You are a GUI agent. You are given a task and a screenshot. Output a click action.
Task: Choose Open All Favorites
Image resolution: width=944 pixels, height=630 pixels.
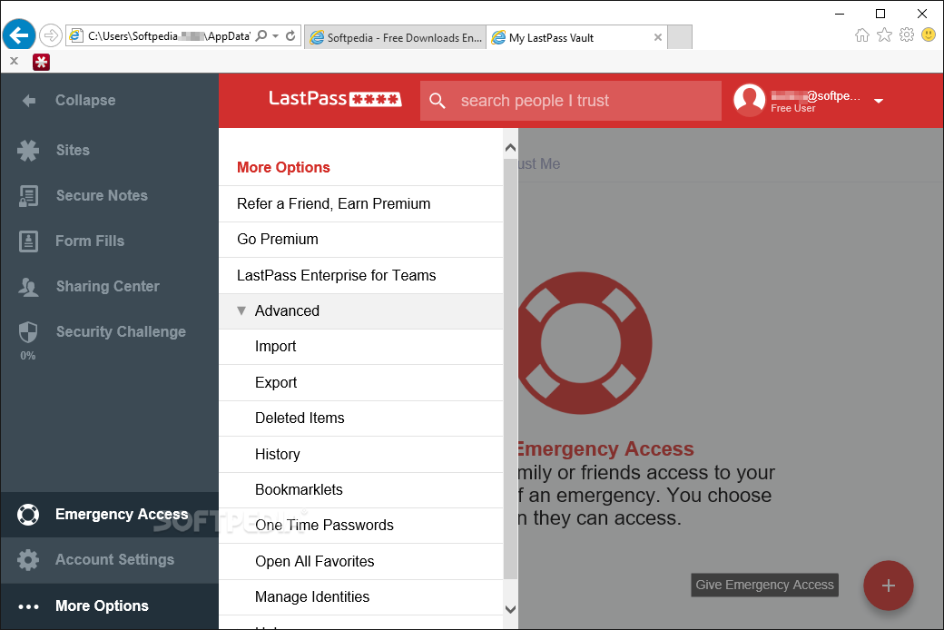coord(360,562)
